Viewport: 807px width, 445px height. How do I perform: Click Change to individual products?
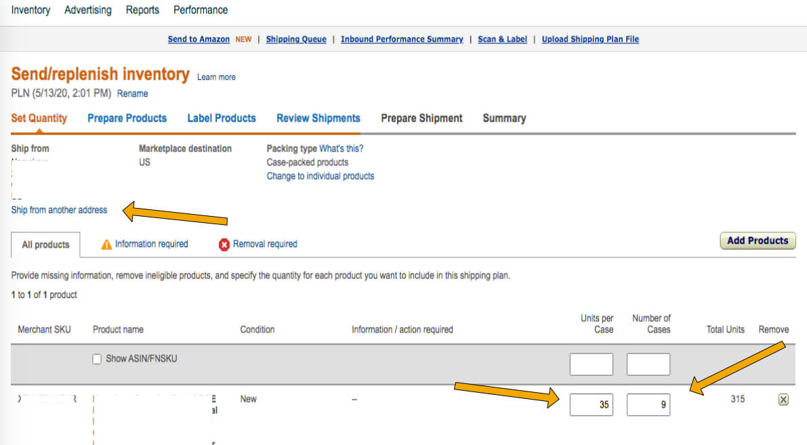[320, 175]
